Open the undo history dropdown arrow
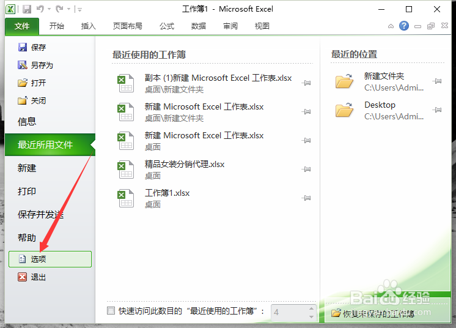The image size is (456, 328). click(x=49, y=9)
